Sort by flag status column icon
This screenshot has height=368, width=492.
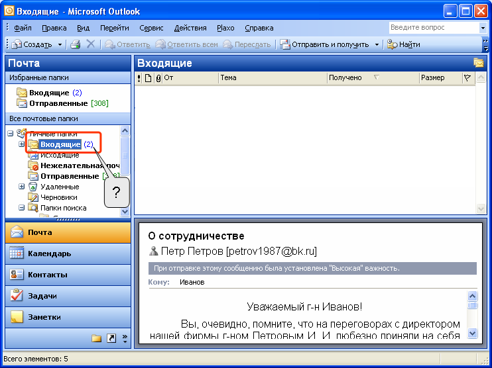tap(467, 78)
